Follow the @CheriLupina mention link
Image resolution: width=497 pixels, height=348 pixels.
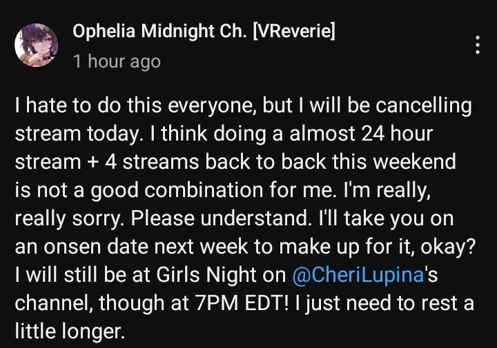pyautogui.click(x=358, y=274)
